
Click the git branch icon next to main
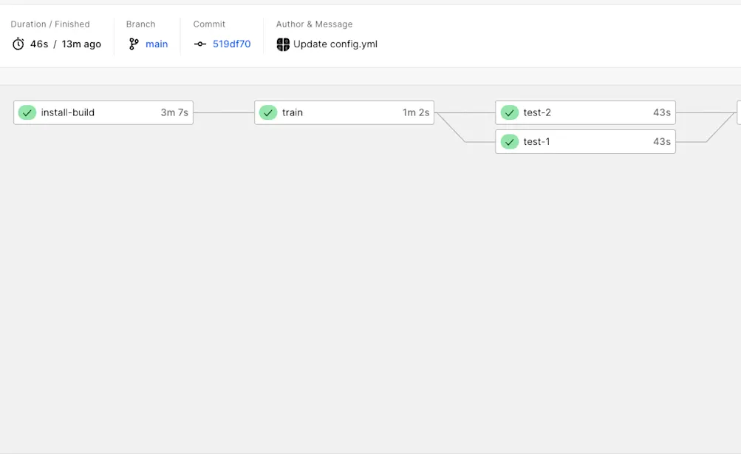pos(133,44)
